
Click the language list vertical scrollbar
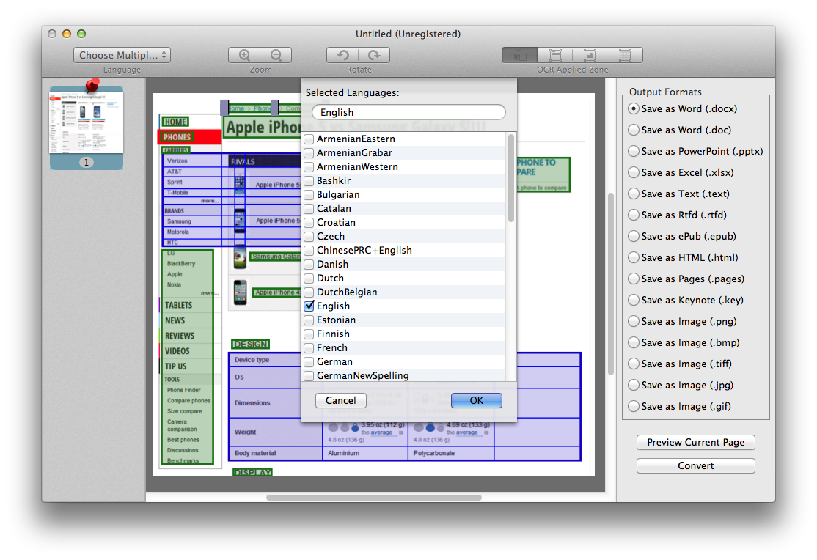511,178
